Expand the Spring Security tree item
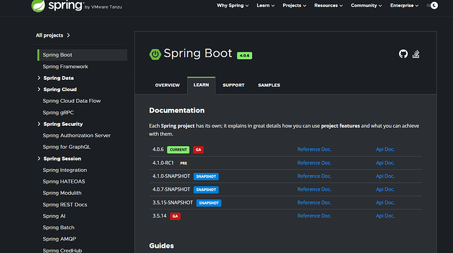 pyautogui.click(x=39, y=124)
